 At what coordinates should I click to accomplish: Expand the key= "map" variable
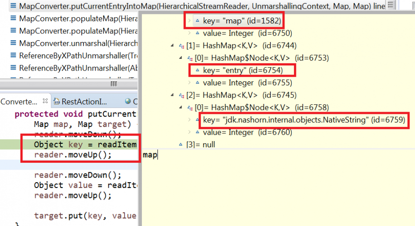click(x=189, y=21)
